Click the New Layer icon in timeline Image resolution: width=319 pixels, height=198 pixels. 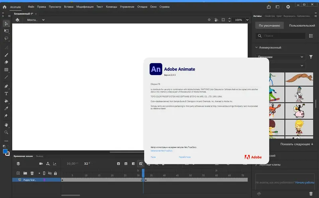coord(18,173)
